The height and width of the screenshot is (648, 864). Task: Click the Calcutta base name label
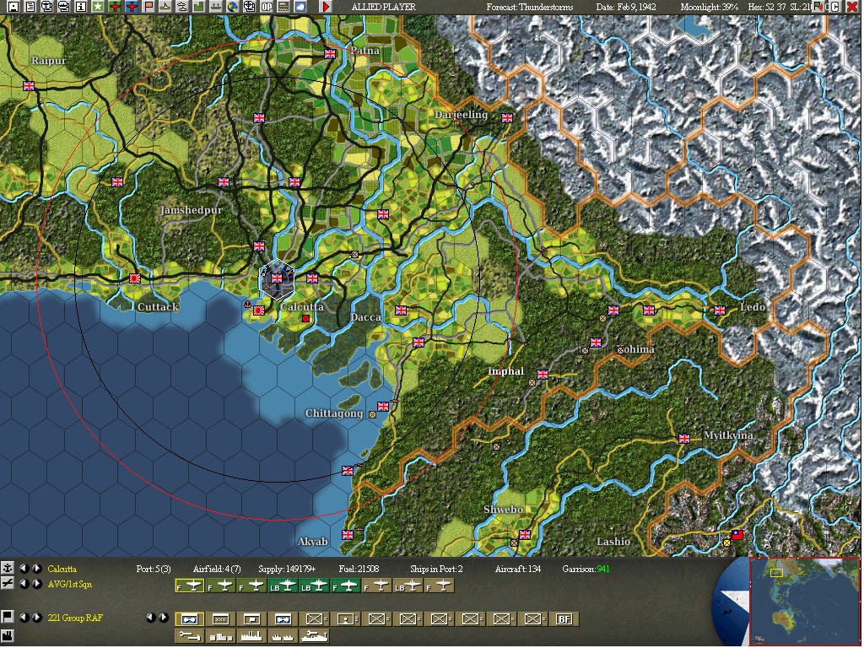[x=62, y=569]
